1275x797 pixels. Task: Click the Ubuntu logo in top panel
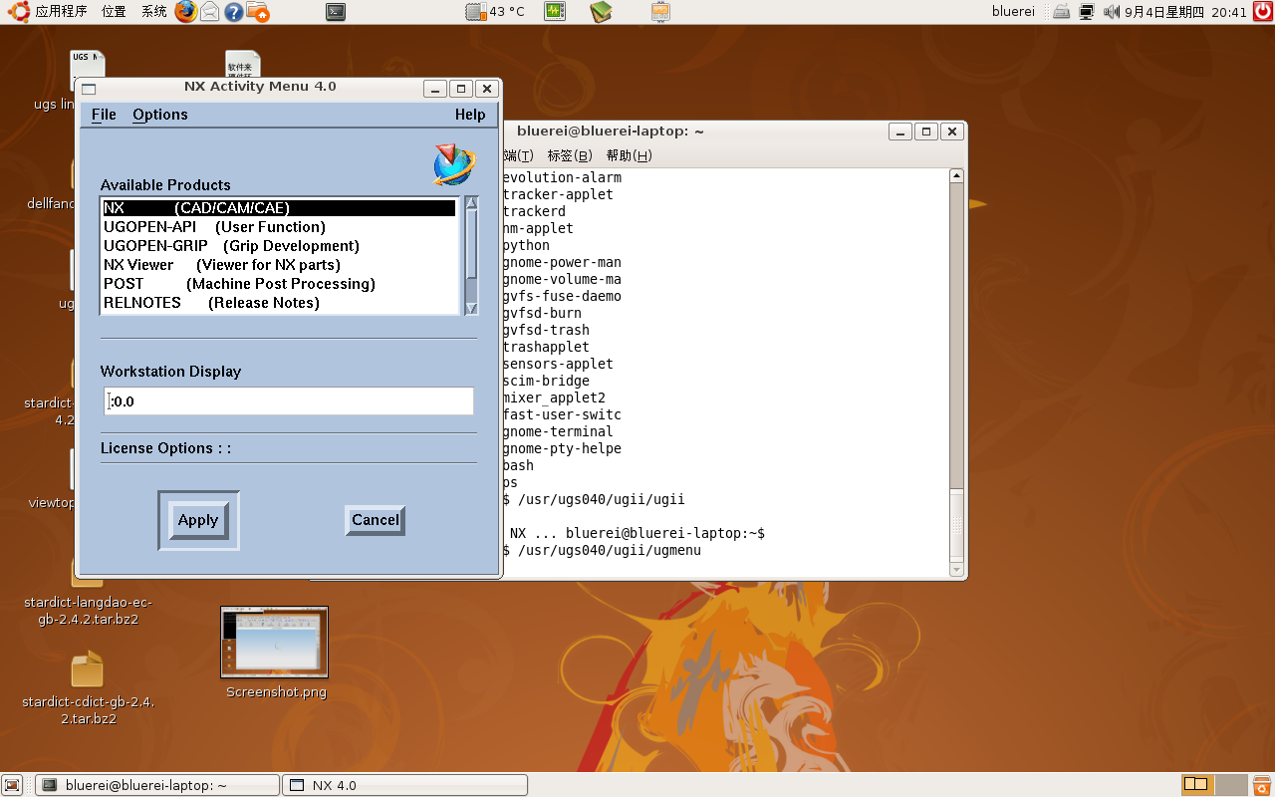(x=17, y=12)
